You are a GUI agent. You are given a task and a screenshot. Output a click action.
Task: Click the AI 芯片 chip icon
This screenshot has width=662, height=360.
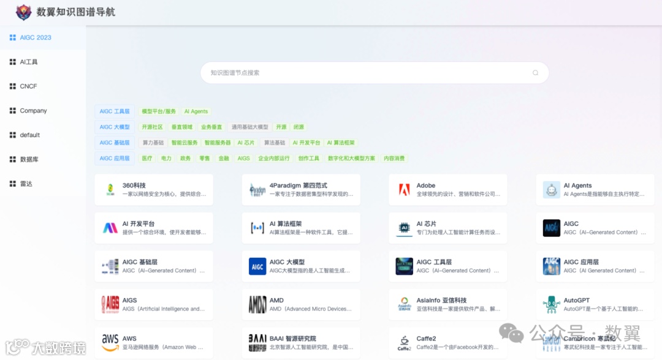click(x=404, y=228)
